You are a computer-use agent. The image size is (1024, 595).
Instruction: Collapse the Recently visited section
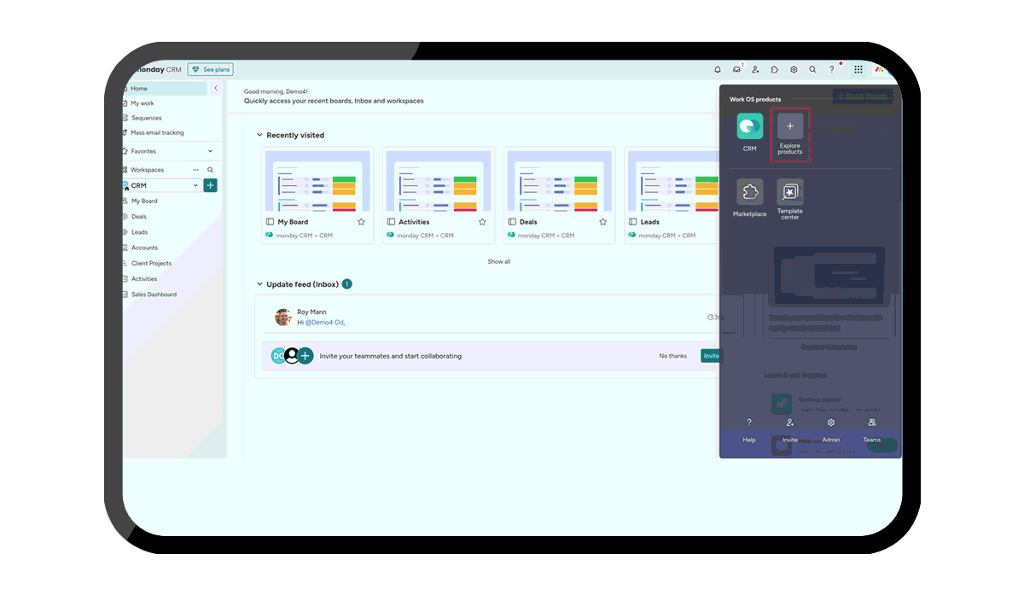(x=260, y=135)
